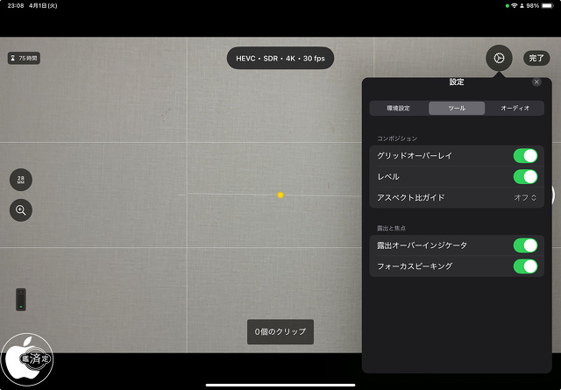Open the HEVC・SDR・4K・30 fps format menu
The height and width of the screenshot is (390, 561).
280,58
